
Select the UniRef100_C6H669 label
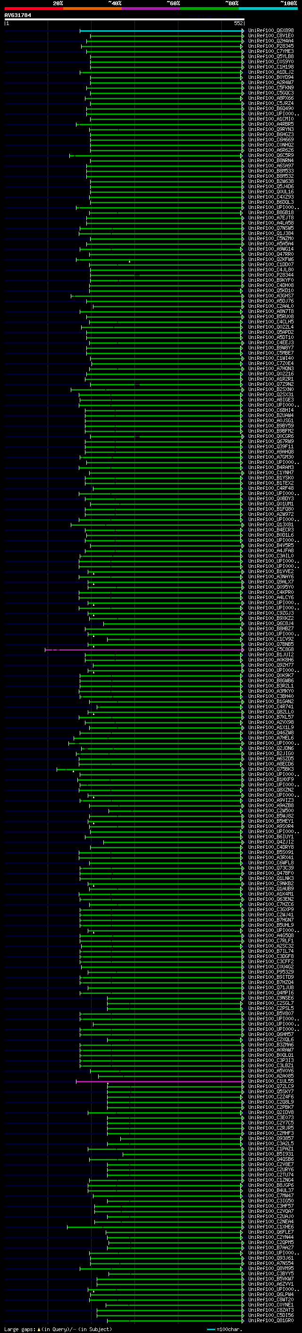pos(271,139)
